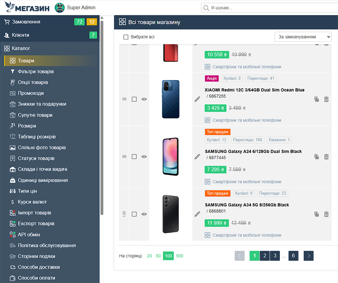Click the Способи оплати wallet icon
338x283 pixels.
click(13, 278)
